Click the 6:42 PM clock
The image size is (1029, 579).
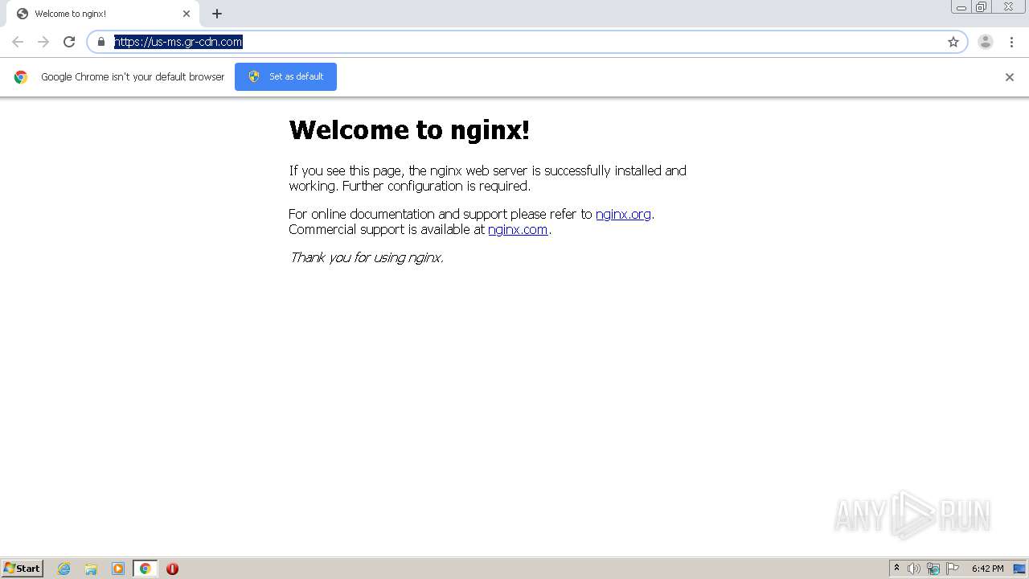[987, 569]
